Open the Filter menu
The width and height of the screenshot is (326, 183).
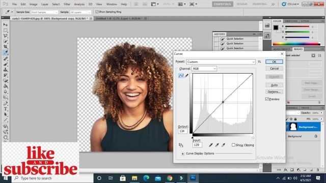click(67, 4)
